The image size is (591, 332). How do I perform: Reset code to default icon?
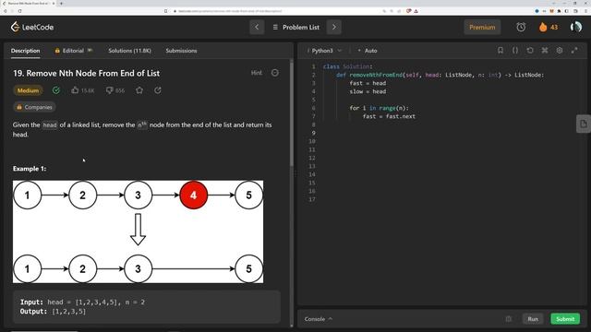click(530, 50)
